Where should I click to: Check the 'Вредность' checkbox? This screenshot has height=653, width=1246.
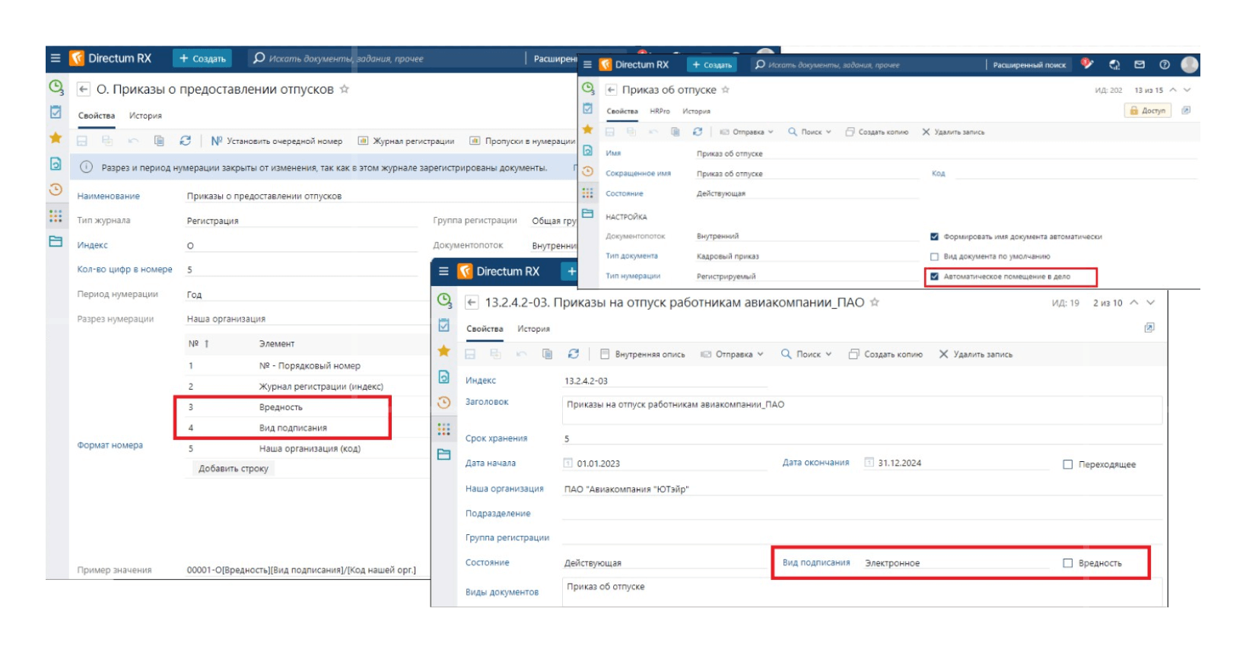(1068, 563)
